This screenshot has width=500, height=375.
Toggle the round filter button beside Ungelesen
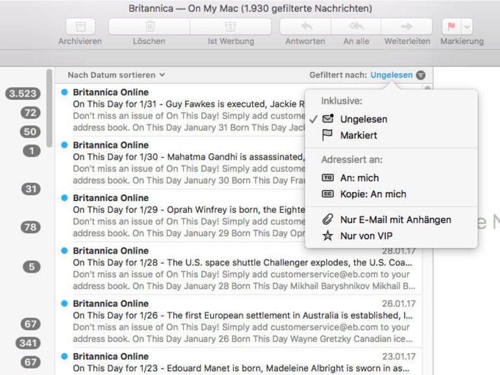tap(421, 75)
